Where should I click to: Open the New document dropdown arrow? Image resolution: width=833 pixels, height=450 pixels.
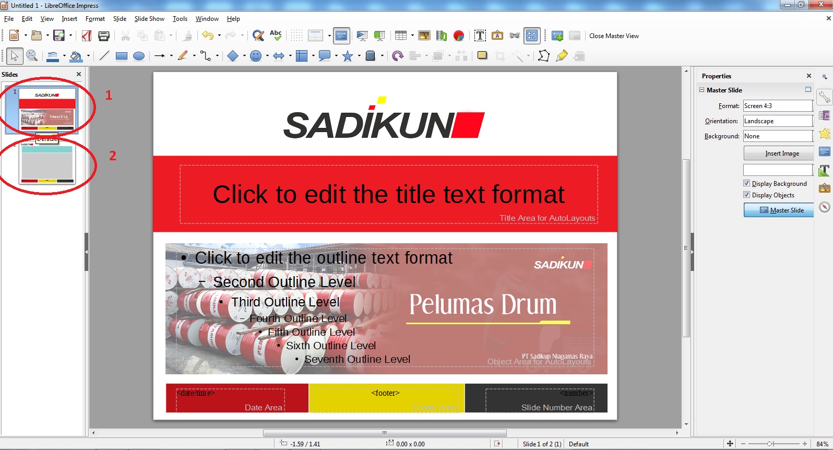pyautogui.click(x=26, y=35)
